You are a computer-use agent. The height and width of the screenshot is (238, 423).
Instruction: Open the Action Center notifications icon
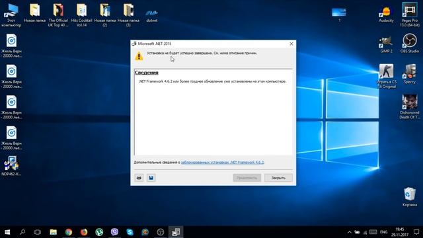[x=416, y=232]
